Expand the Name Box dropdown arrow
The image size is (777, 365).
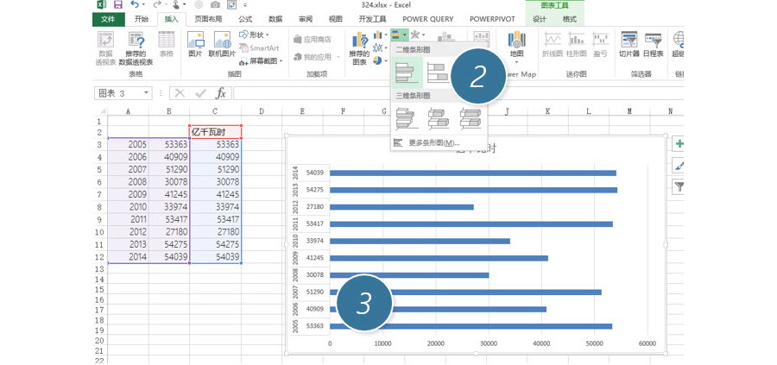(x=146, y=93)
